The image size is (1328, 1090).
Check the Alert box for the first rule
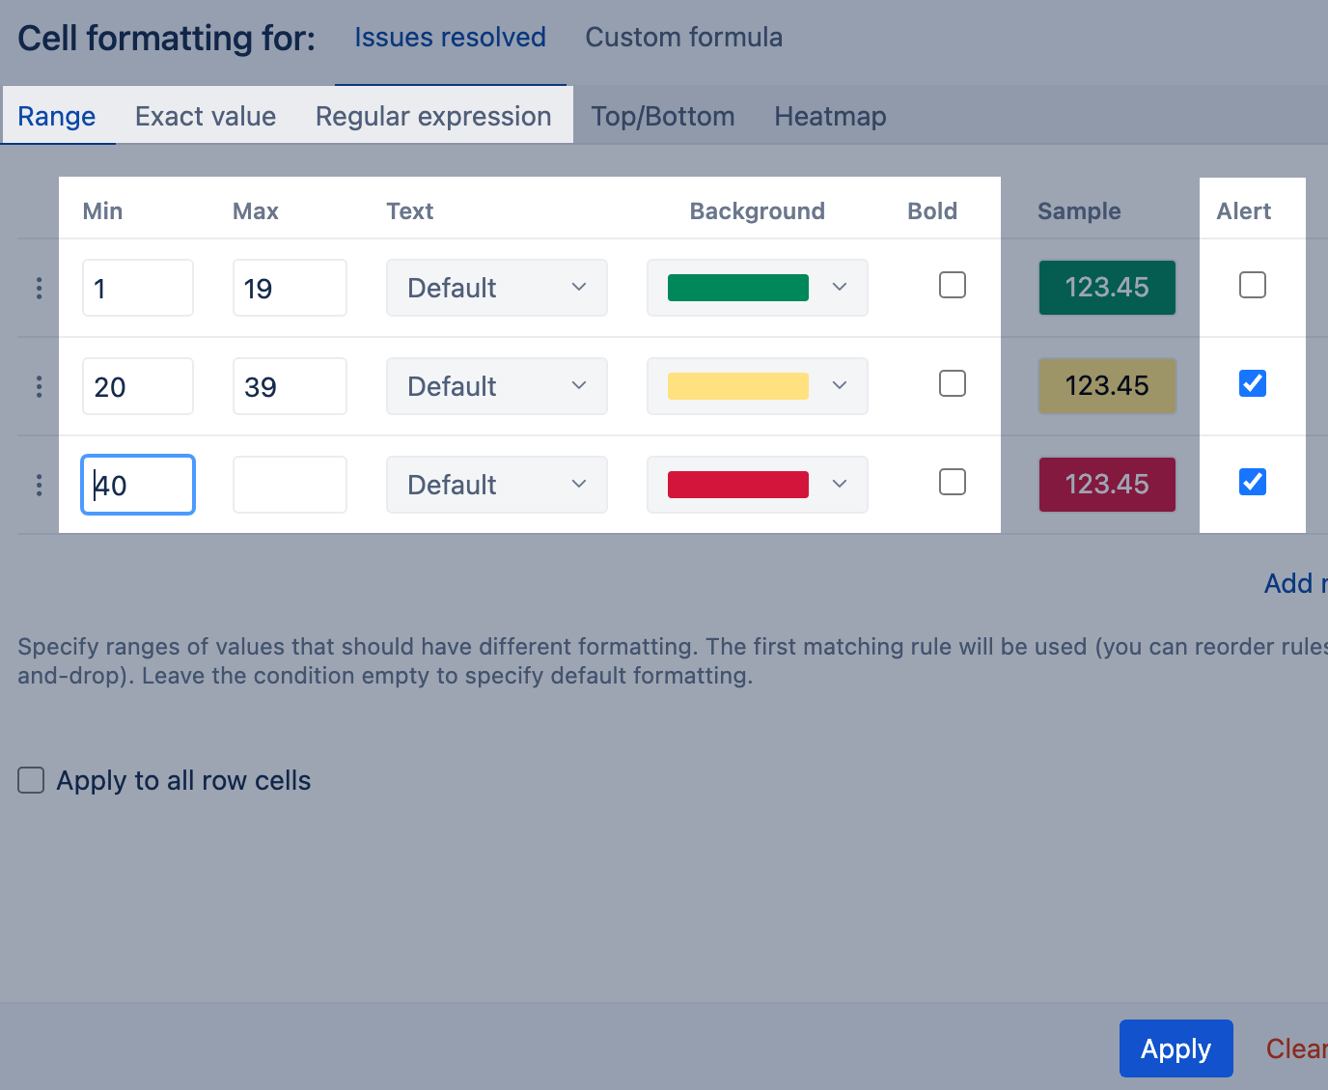[1252, 285]
